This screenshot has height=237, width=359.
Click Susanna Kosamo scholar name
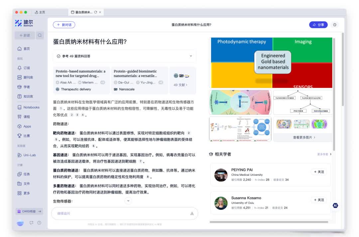pos(246,198)
